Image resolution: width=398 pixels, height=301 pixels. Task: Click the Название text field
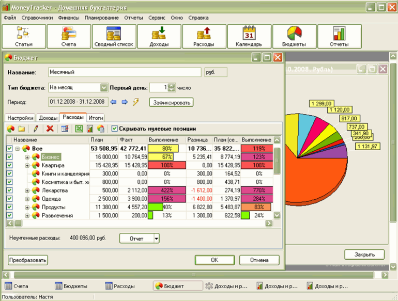pos(124,73)
